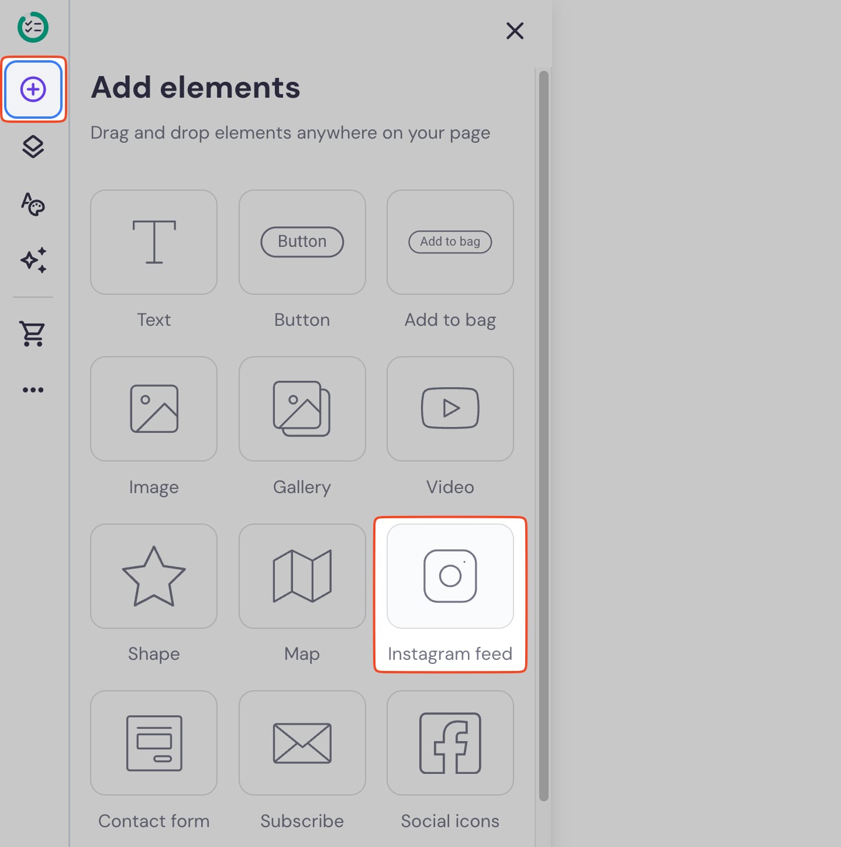Add a Button element
841x847 pixels.
(302, 242)
